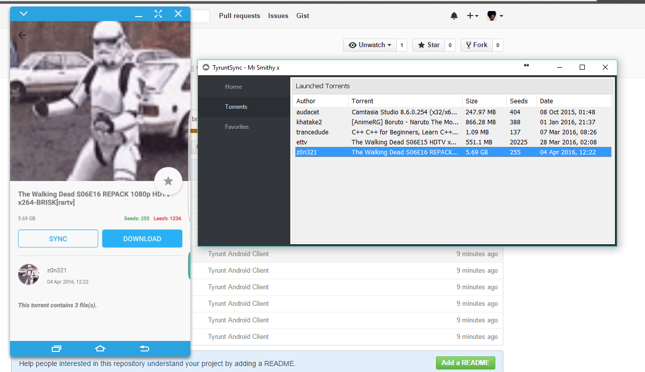This screenshot has height=372, width=645.
Task: Open GitHub create-new plus dropdown
Action: click(472, 16)
